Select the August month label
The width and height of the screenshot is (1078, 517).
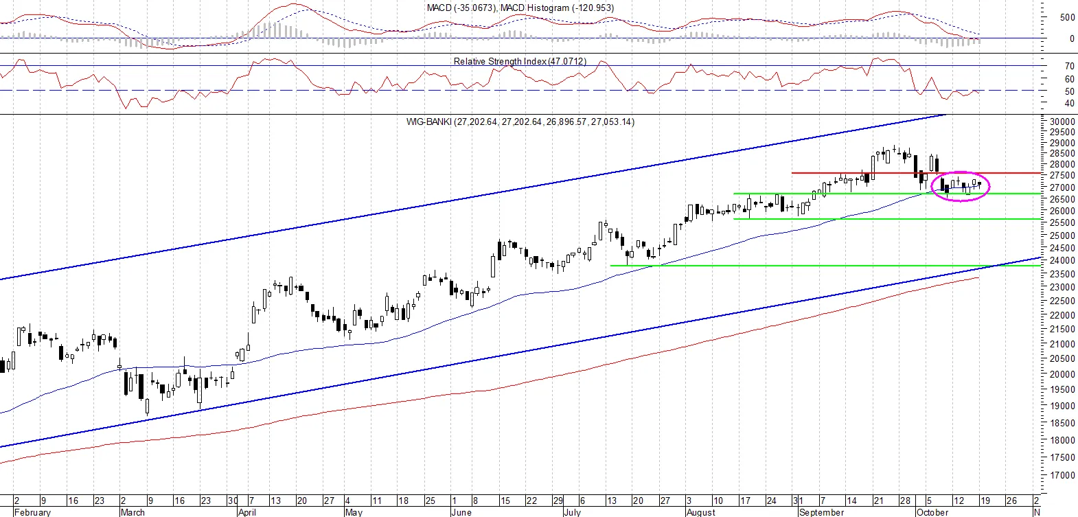[700, 512]
